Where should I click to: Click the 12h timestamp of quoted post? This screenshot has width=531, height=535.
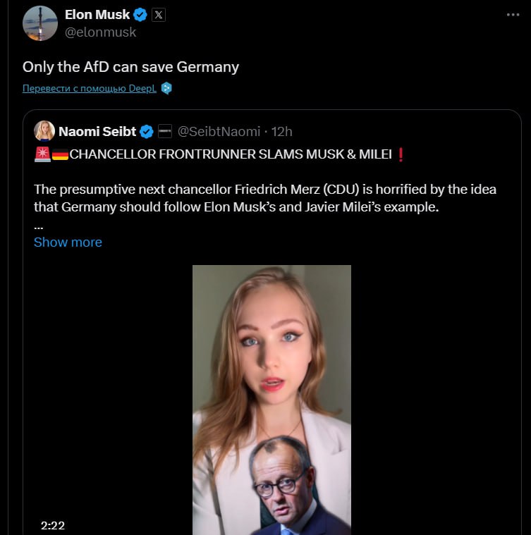coord(282,131)
